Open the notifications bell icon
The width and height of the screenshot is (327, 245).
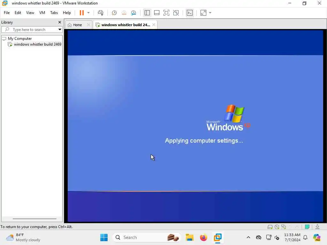tap(305, 237)
